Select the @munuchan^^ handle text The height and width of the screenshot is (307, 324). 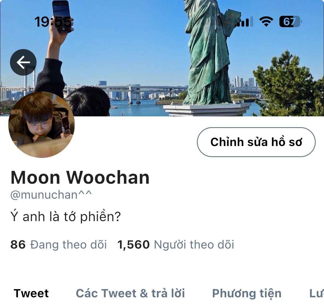(x=51, y=195)
